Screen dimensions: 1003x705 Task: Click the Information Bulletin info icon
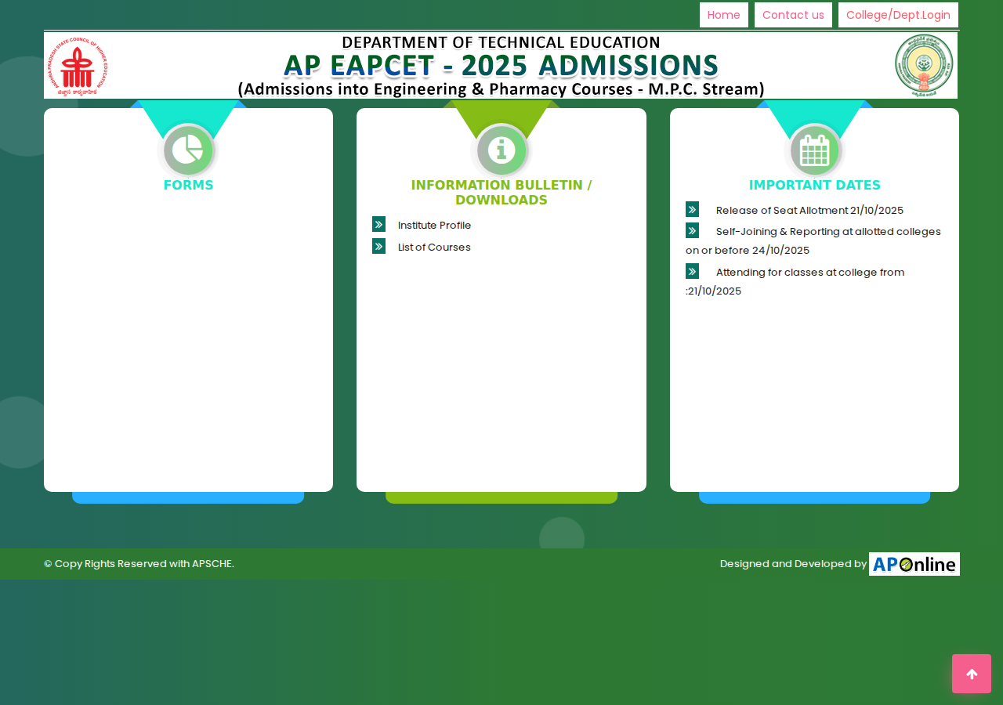501,150
